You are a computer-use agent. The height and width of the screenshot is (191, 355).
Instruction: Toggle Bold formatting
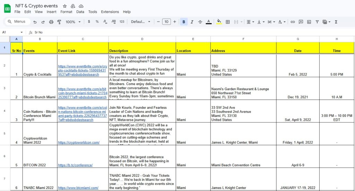[x=184, y=22]
